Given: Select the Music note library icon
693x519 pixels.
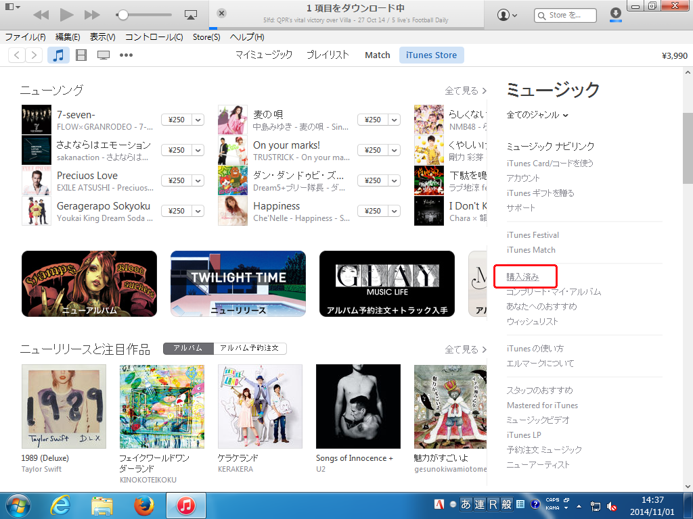Looking at the screenshot, I should (58, 55).
